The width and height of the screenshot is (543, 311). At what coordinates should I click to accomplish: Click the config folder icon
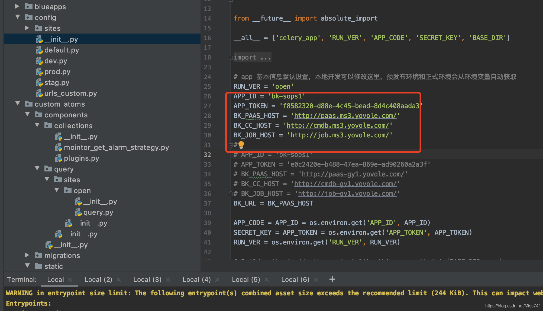click(29, 17)
